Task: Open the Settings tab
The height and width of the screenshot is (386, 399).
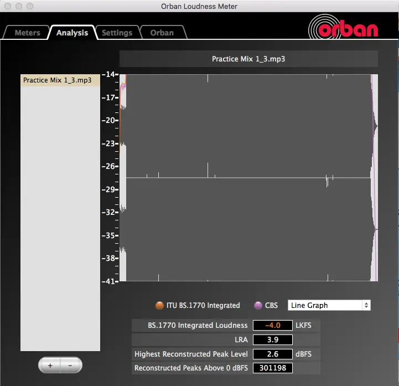Action: click(117, 33)
